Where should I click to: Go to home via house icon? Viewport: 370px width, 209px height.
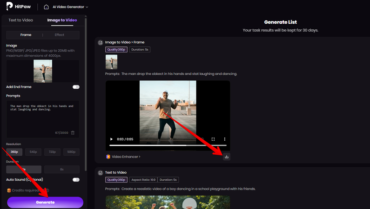46,7
